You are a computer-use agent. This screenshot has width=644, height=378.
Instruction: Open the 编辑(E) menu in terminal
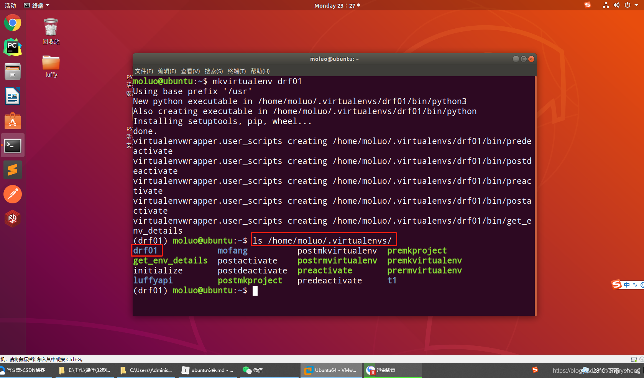(167, 71)
